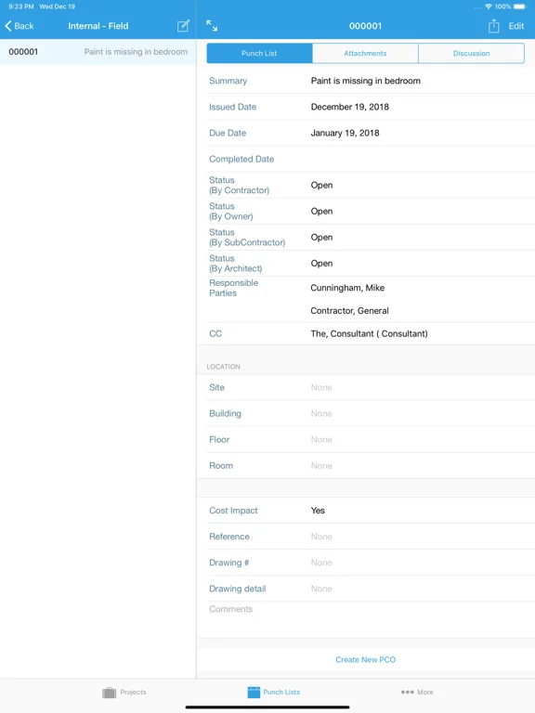Tap Status By Owner Open value
This screenshot has width=535, height=713.
coord(321,211)
